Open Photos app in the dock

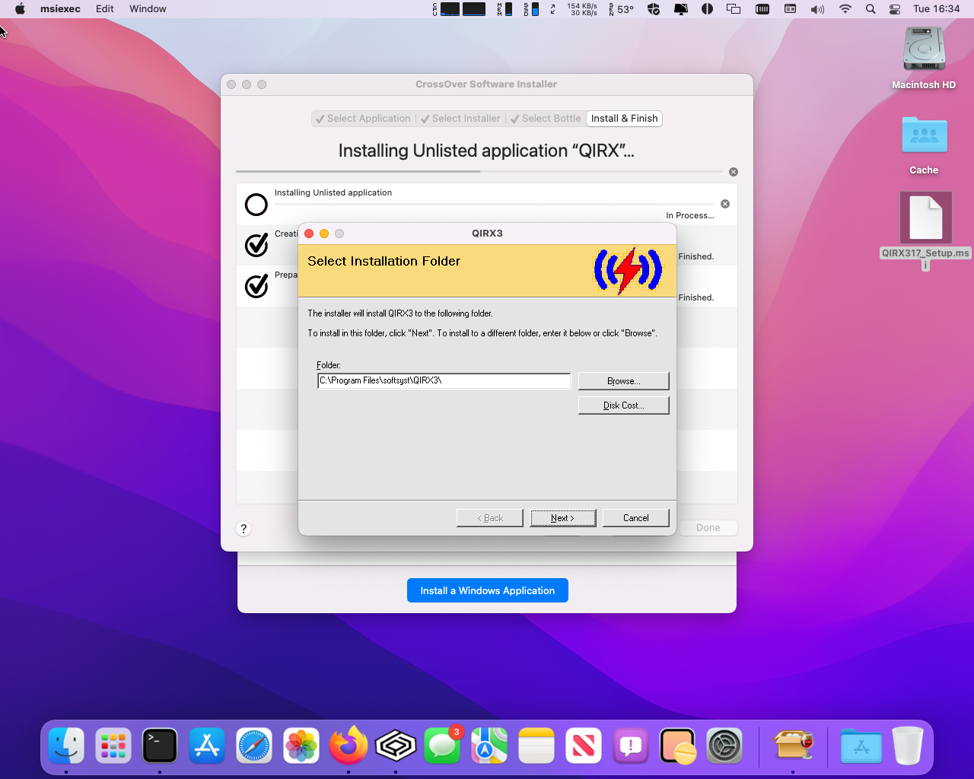pyautogui.click(x=301, y=746)
